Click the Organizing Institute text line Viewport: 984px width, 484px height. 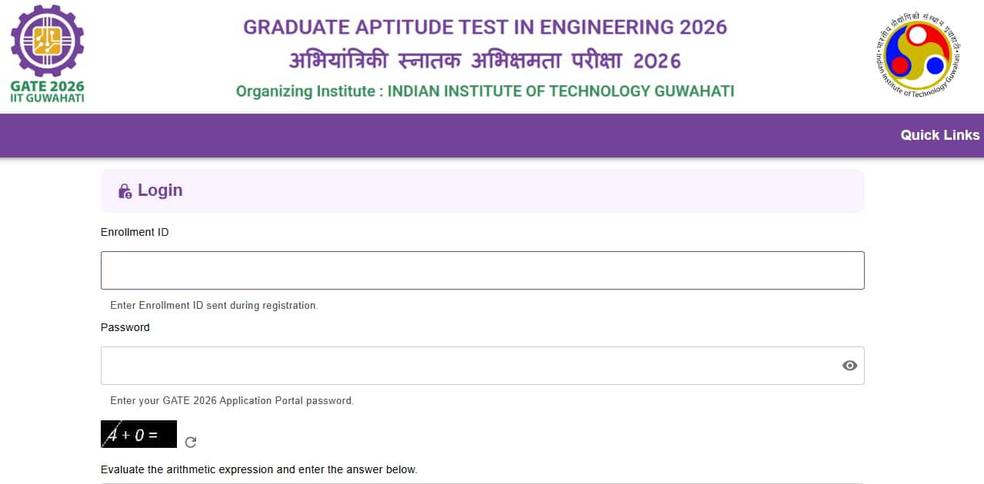pos(485,91)
